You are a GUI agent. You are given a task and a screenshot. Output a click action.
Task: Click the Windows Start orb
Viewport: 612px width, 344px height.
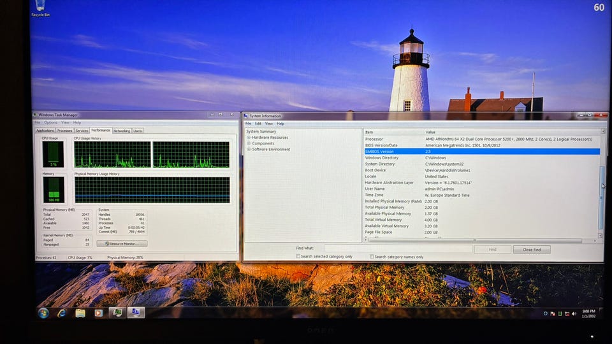point(43,313)
